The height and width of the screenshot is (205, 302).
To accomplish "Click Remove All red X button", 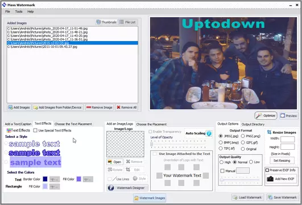I will coord(126,108).
